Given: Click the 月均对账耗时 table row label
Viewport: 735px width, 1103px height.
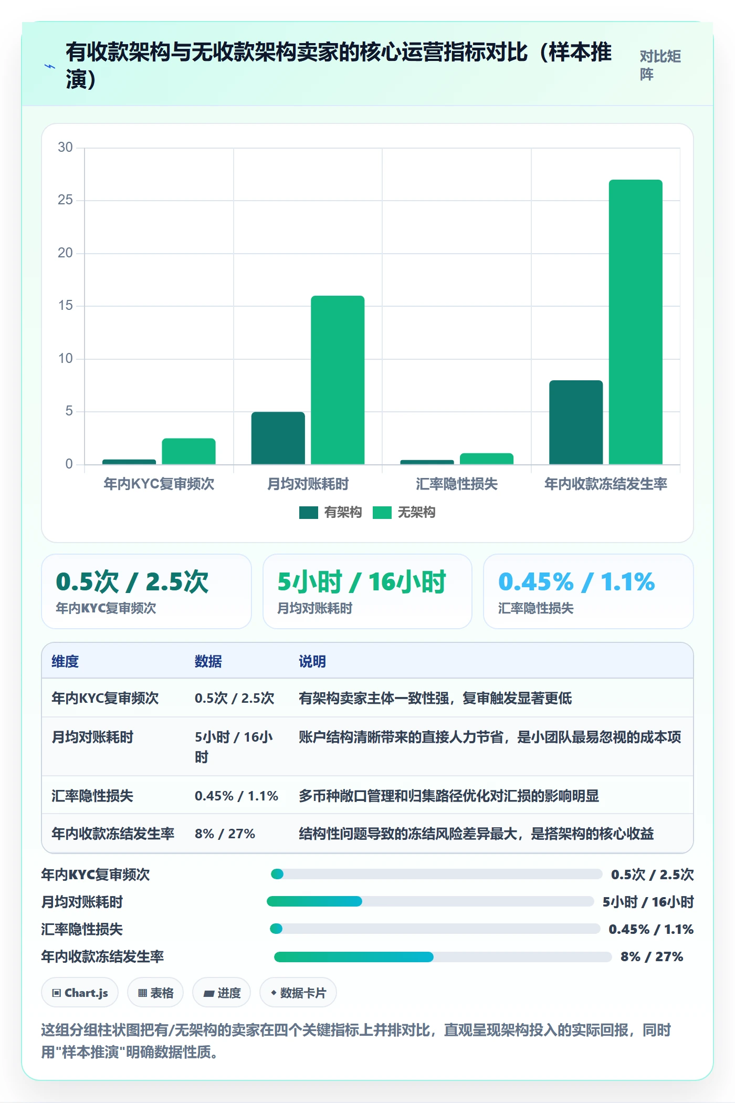Looking at the screenshot, I should [x=92, y=737].
